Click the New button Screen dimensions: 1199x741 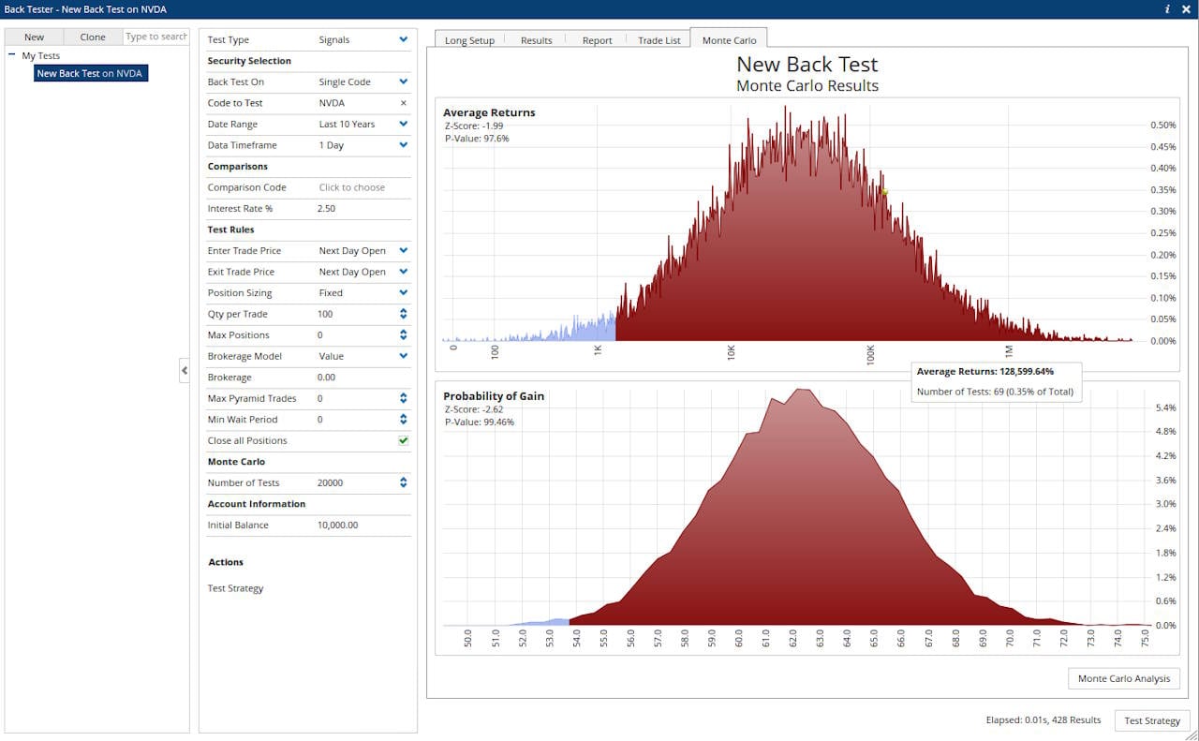point(34,37)
